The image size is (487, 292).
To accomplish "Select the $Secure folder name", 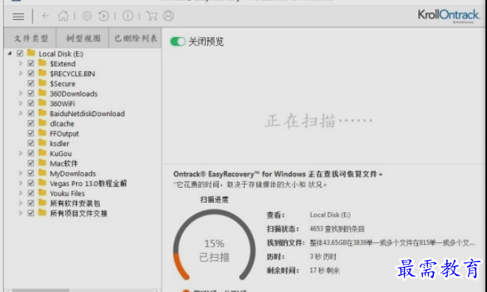I will (63, 84).
